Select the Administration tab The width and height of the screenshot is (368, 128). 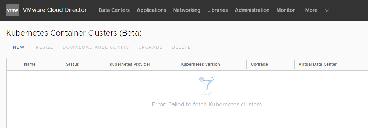(x=252, y=10)
